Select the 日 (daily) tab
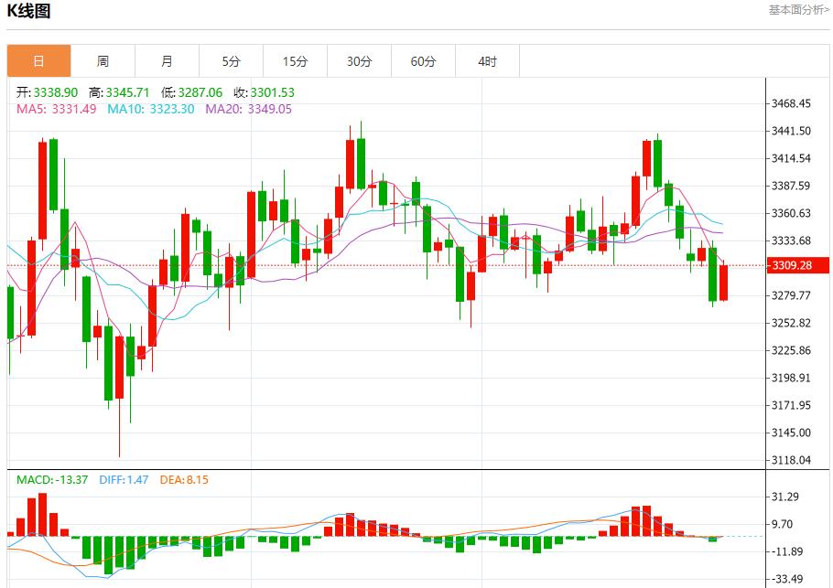Image resolution: width=833 pixels, height=588 pixels. 39,60
